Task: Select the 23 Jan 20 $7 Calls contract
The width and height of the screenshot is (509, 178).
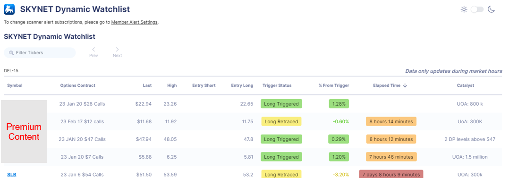Action: pyautogui.click(x=82, y=157)
